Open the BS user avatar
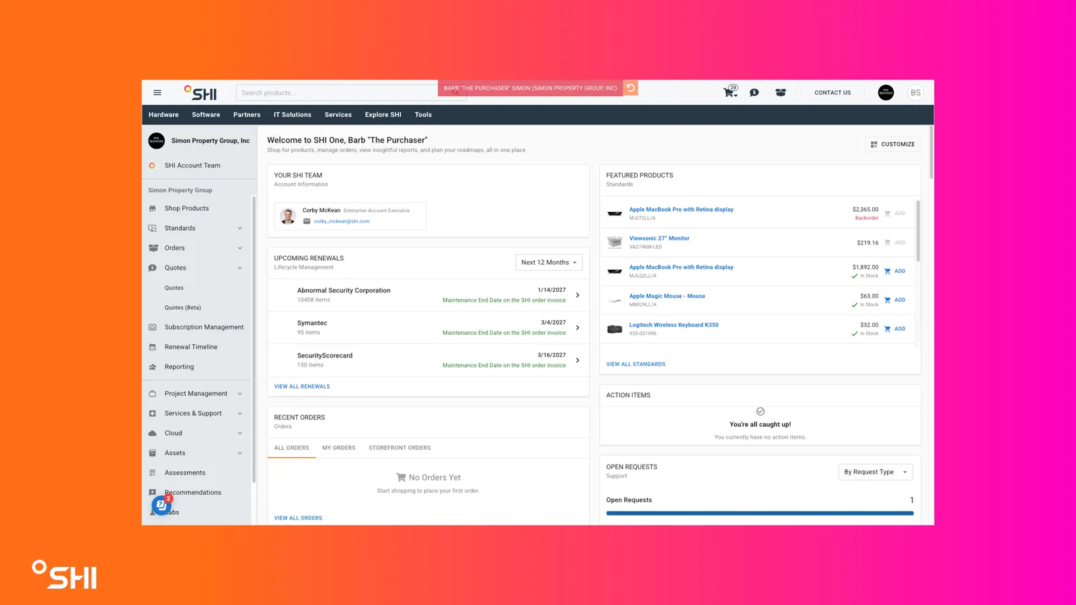Viewport: 1076px width, 605px height. 915,93
